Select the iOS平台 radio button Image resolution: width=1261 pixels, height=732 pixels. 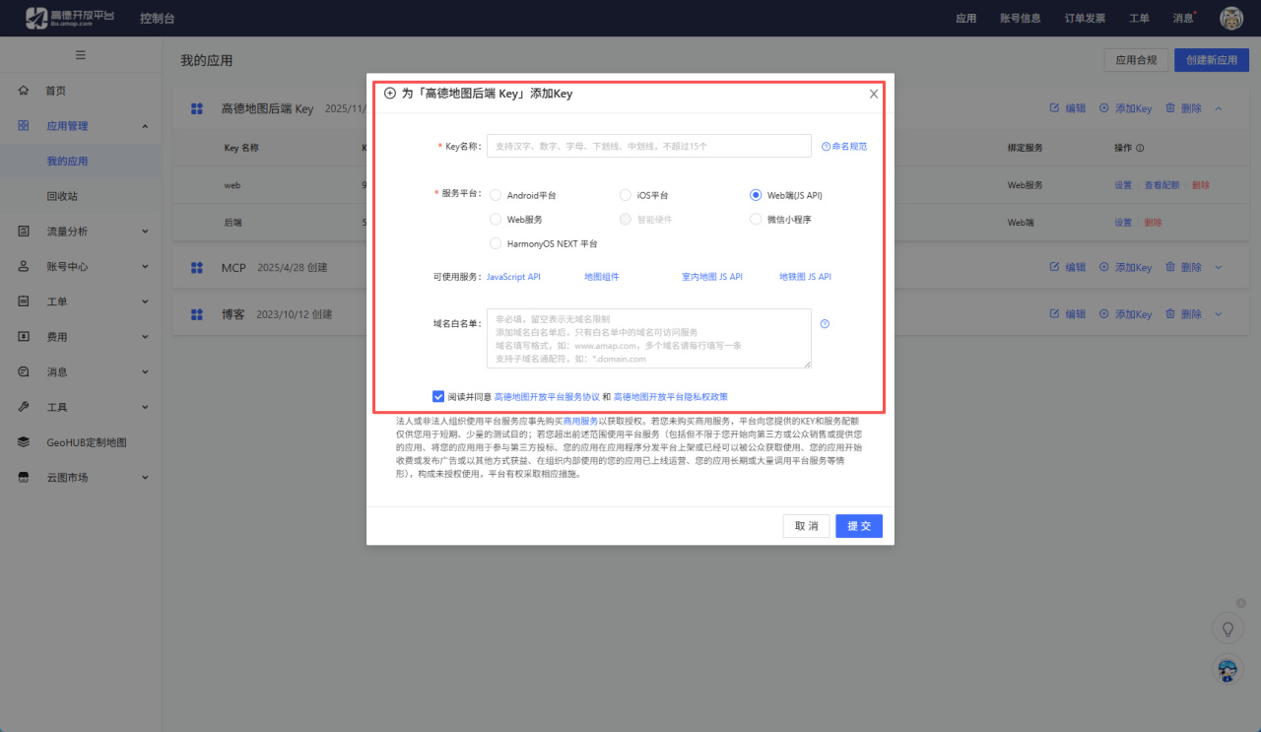tap(626, 195)
